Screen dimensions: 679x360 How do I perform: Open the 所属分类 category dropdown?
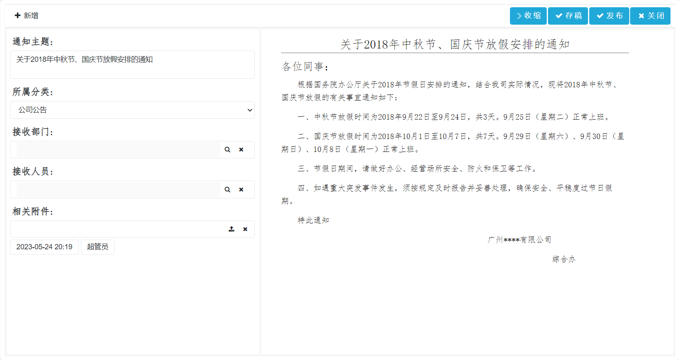point(132,110)
